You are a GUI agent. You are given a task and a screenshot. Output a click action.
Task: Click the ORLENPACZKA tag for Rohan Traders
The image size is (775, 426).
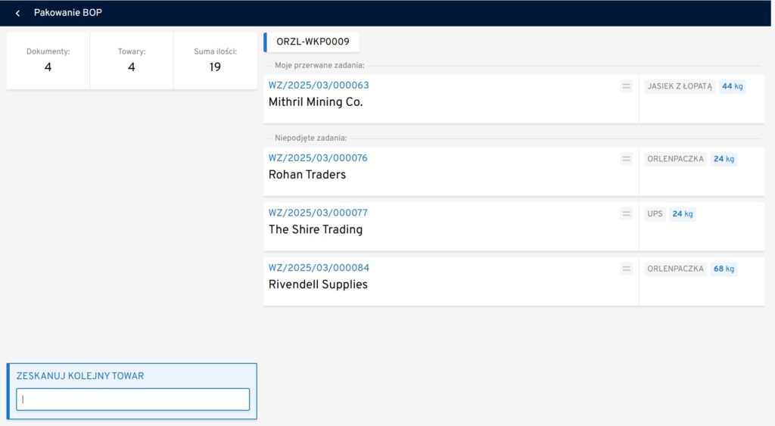(675, 159)
